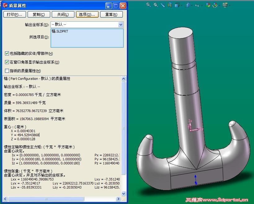Open the 选项(O)... options button
This screenshot has height=204, width=254.
coord(87,14)
